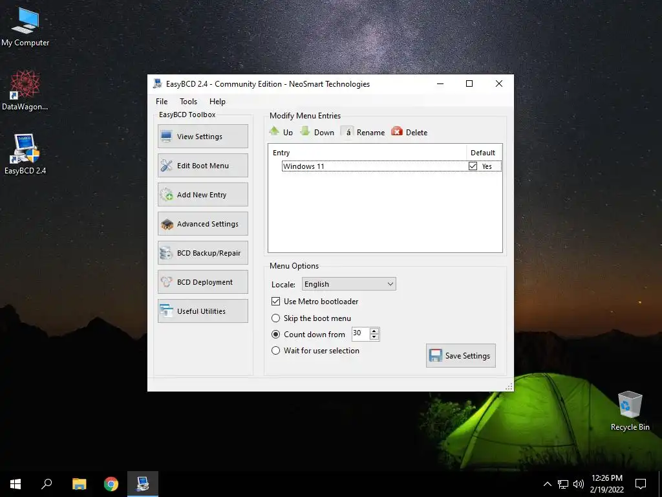Move entry Up with the green arrow
Image resolution: width=662 pixels, height=497 pixels.
click(281, 132)
